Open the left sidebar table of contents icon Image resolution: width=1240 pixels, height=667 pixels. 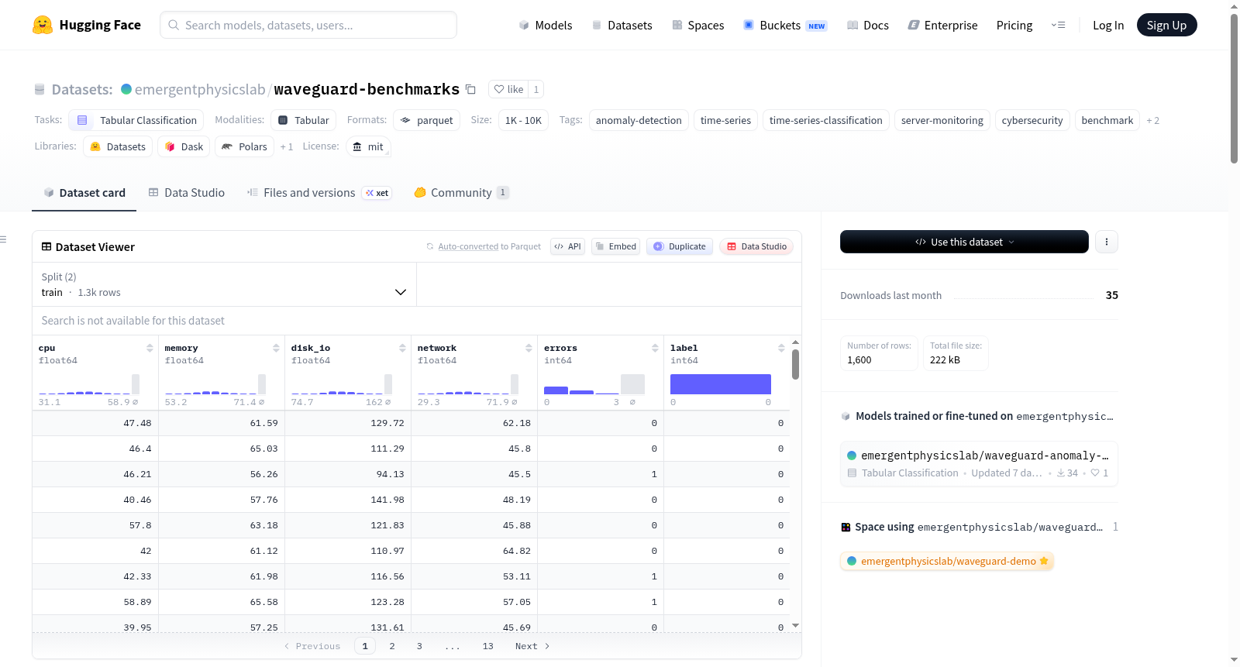click(x=4, y=239)
